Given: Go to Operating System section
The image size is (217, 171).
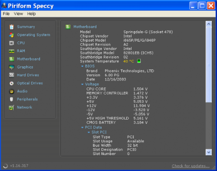Looking at the screenshot, I should pyautogui.click(x=33, y=35).
